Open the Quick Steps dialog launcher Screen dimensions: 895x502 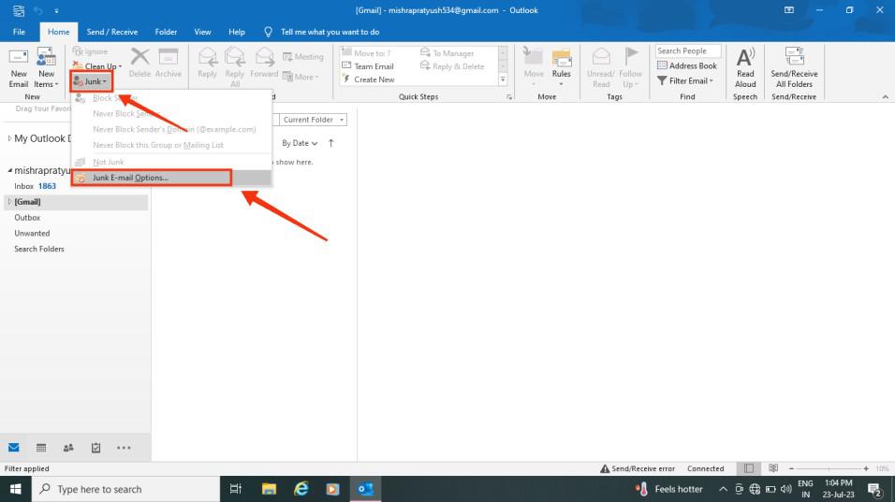coord(509,97)
